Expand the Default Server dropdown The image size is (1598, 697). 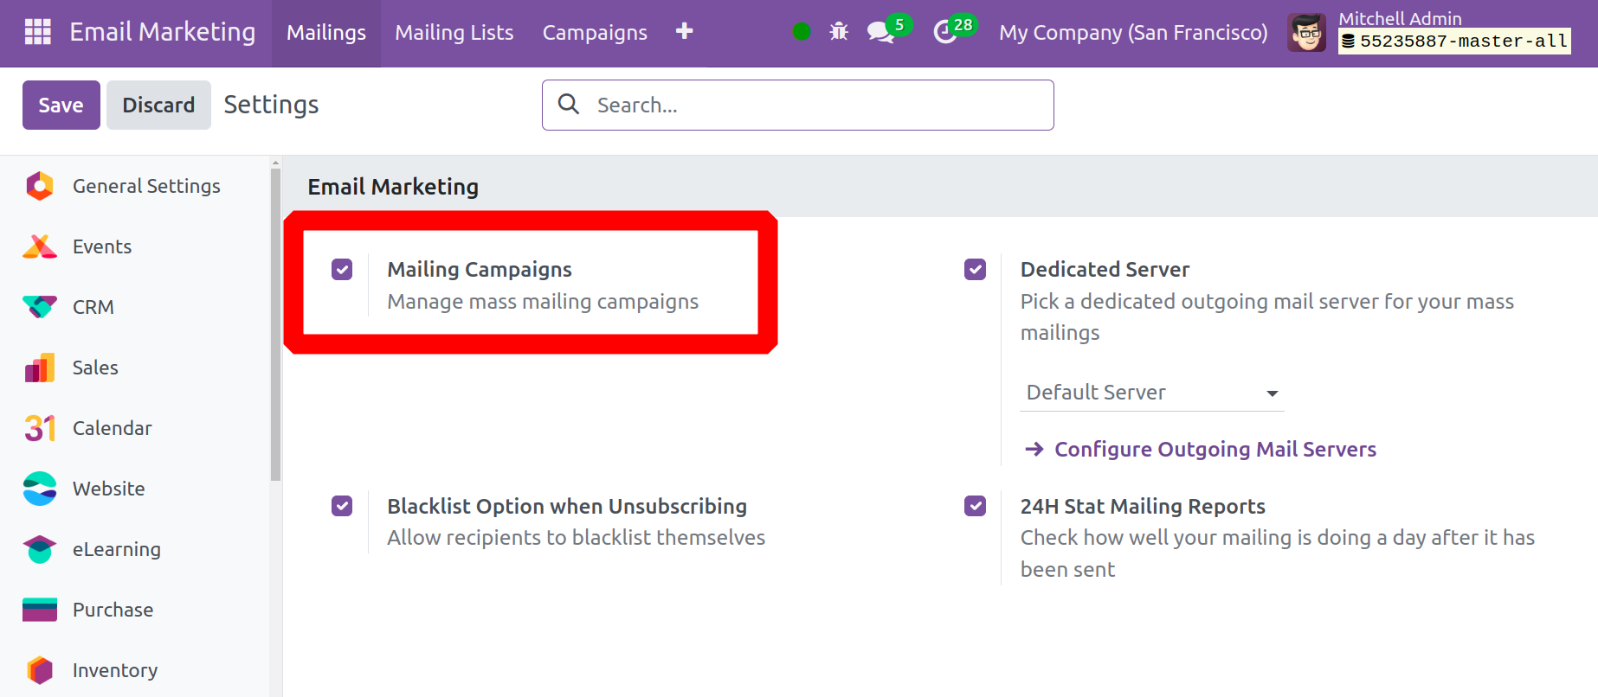[x=1151, y=393]
